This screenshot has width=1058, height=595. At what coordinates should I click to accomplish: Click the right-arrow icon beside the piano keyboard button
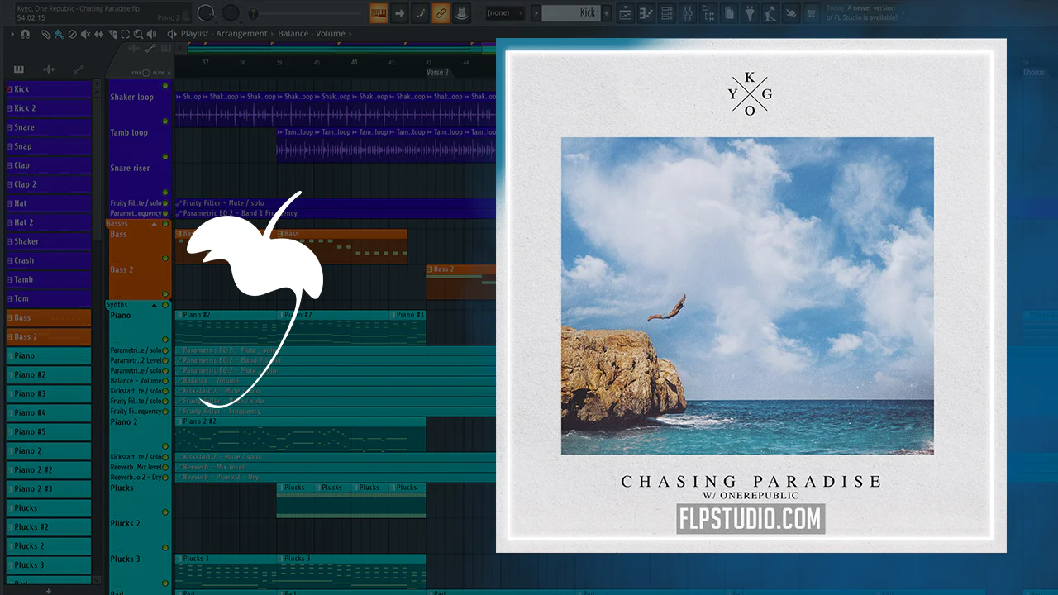399,12
